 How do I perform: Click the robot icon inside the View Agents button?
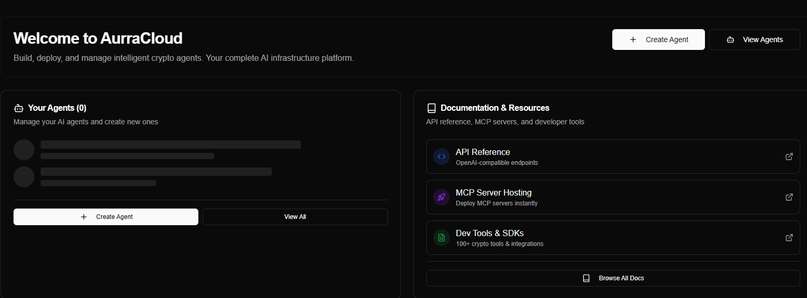(x=730, y=40)
